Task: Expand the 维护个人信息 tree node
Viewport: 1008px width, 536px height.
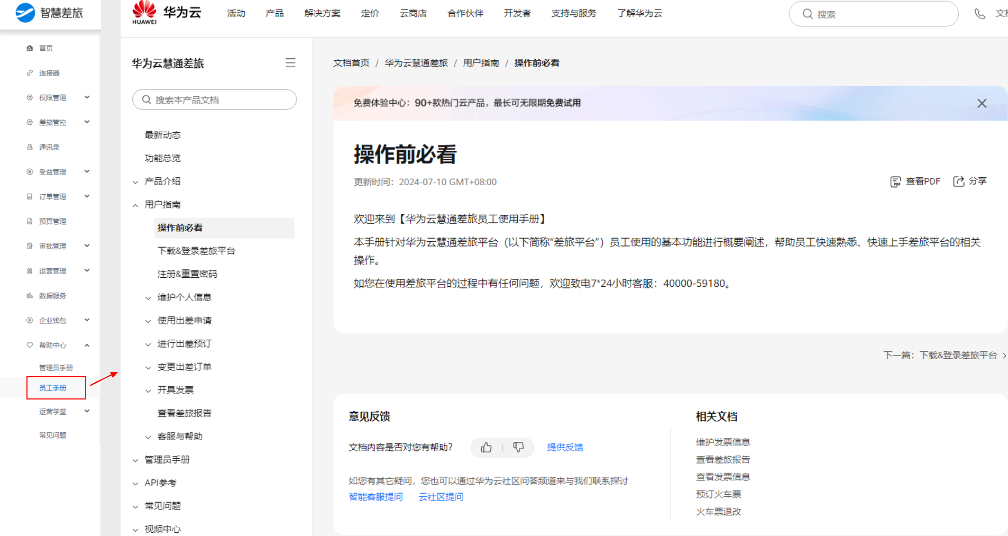Action: 148,298
